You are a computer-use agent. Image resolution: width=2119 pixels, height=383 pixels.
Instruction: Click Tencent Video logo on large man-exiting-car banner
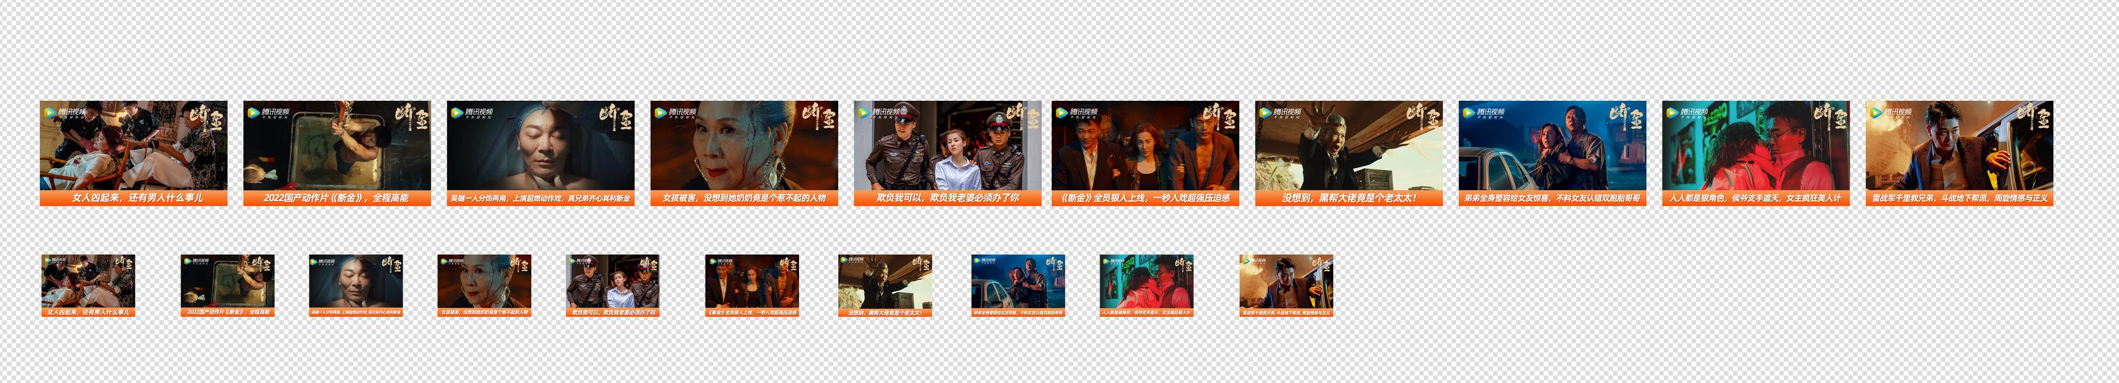[1892, 113]
